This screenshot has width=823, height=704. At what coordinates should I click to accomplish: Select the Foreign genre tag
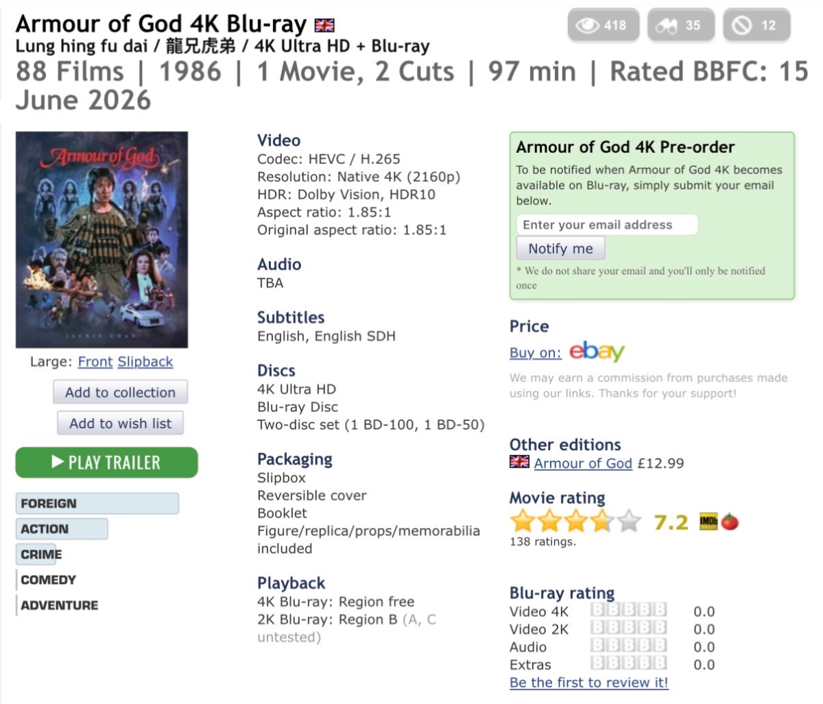97,503
